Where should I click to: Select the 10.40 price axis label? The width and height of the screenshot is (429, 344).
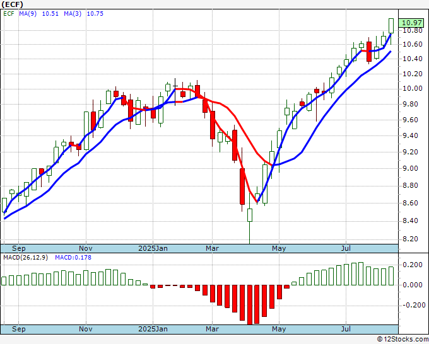coord(413,59)
